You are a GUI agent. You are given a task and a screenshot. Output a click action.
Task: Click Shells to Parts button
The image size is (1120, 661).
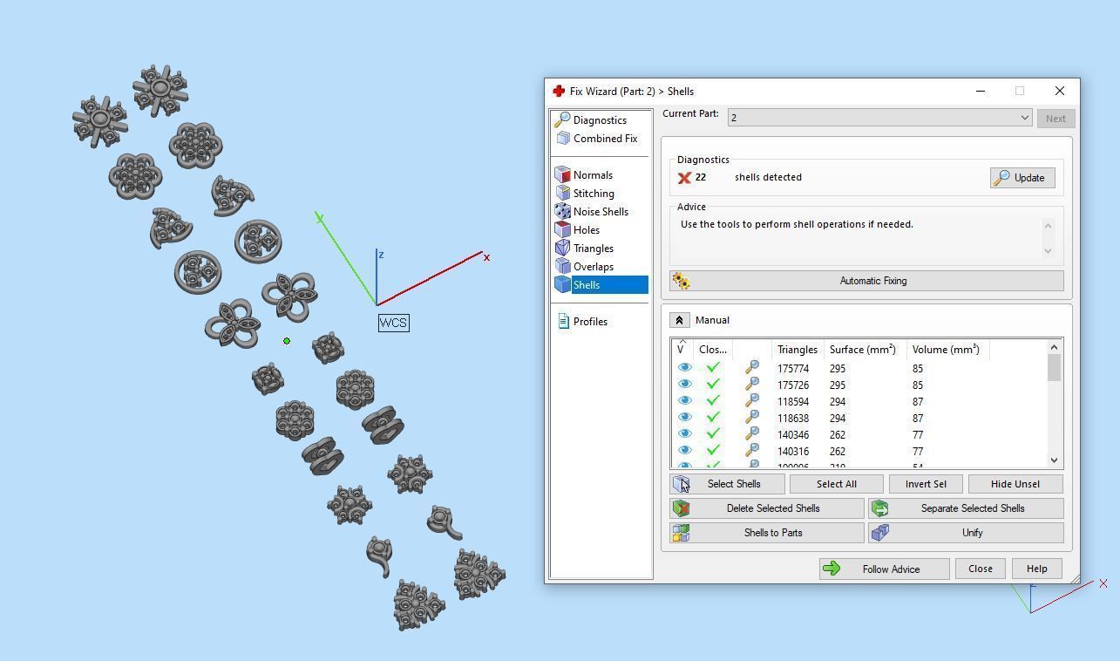pyautogui.click(x=766, y=533)
